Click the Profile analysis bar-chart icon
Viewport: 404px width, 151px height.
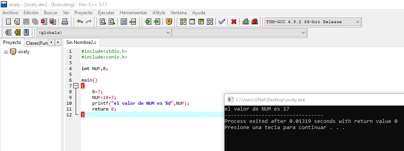click(246, 22)
